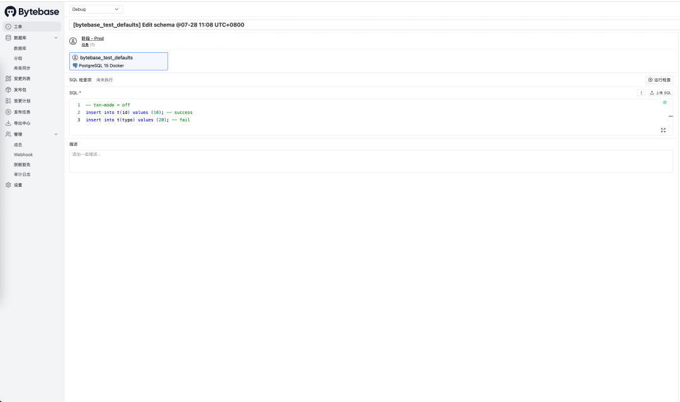The image size is (680, 402).
Task: Click the PostgreSQL elephant engine icon
Action: pyautogui.click(x=75, y=66)
